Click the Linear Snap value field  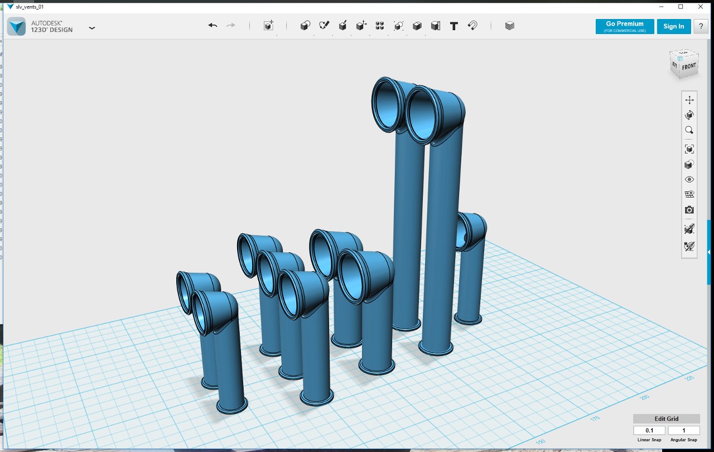point(649,430)
